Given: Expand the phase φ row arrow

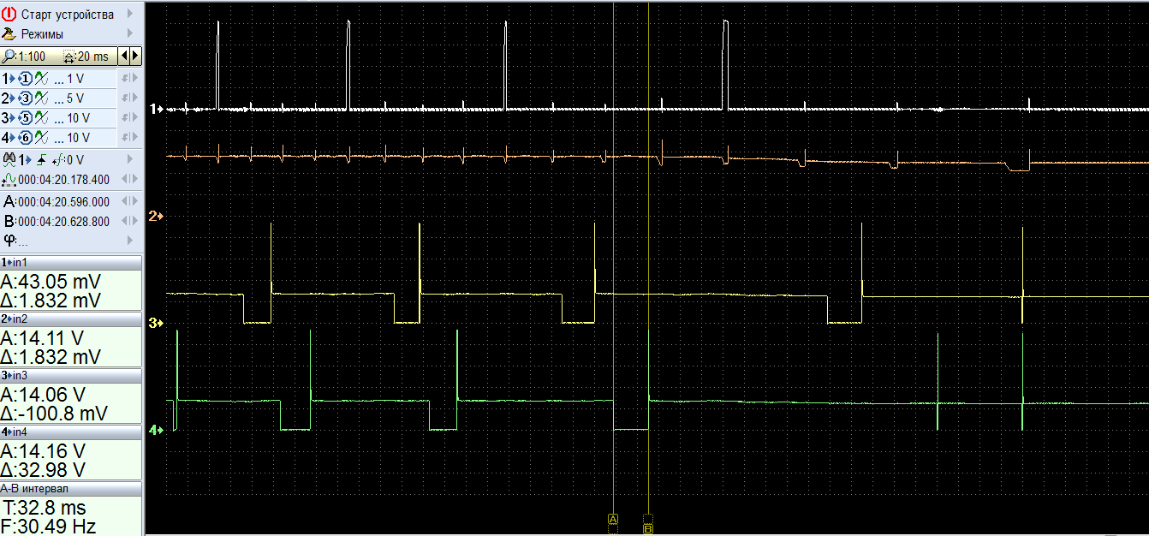Looking at the screenshot, I should [x=130, y=240].
